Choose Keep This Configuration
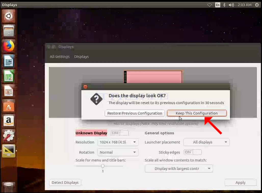The width and height of the screenshot is (262, 193). 197,113
